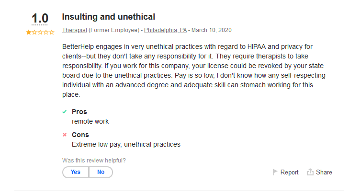Vote No, review was not helpful
The height and width of the screenshot is (196, 349).
click(x=101, y=172)
